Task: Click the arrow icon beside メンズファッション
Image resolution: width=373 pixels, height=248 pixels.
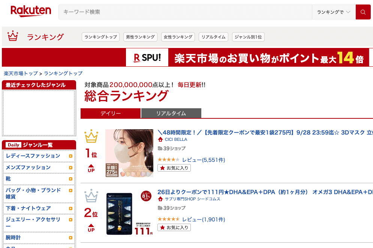Action: (70, 167)
